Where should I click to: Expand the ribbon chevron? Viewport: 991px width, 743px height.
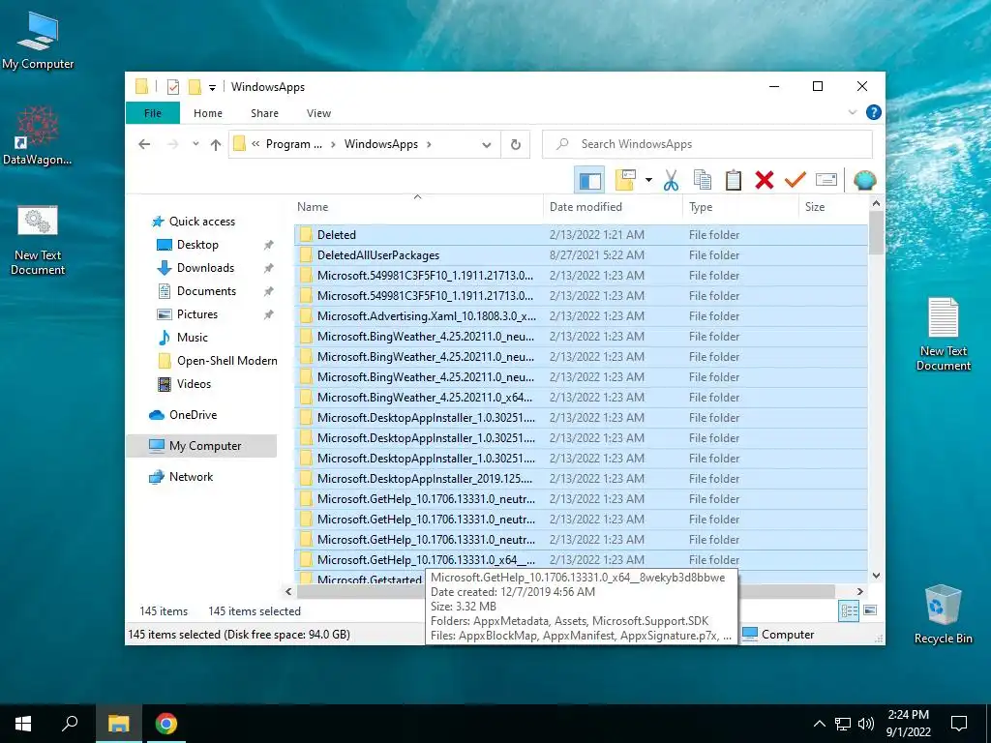pyautogui.click(x=853, y=112)
